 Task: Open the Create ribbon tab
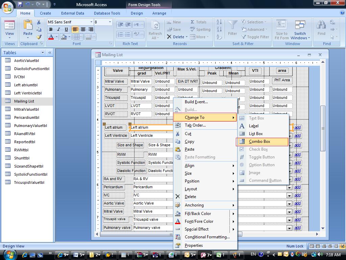[x=46, y=13]
